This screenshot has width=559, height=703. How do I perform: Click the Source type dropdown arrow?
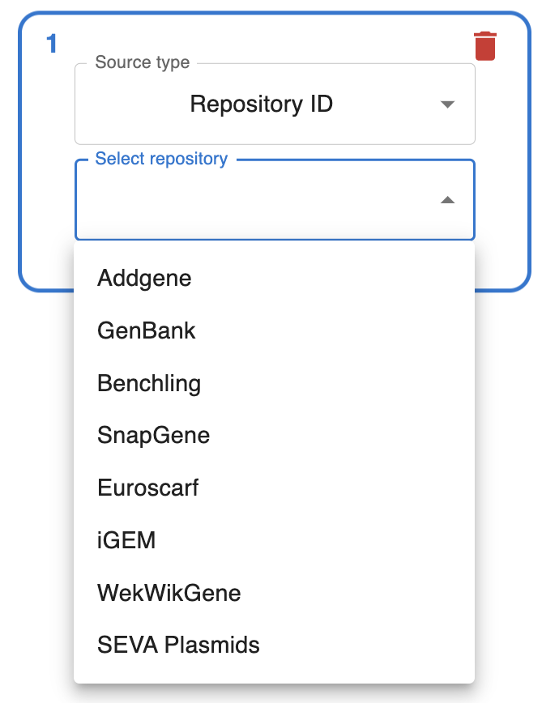point(447,104)
